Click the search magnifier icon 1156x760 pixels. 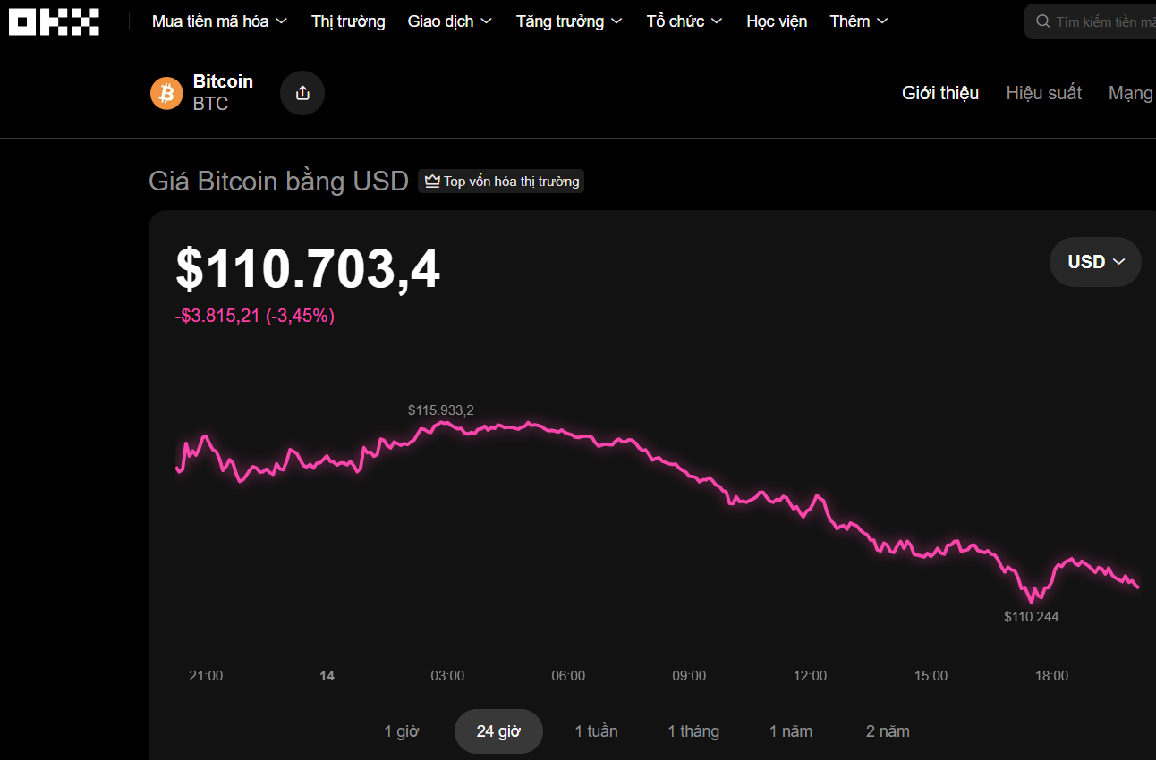(1042, 21)
